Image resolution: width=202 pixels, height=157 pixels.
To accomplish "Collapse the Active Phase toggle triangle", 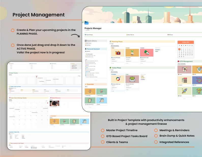I will (x=110, y=70).
